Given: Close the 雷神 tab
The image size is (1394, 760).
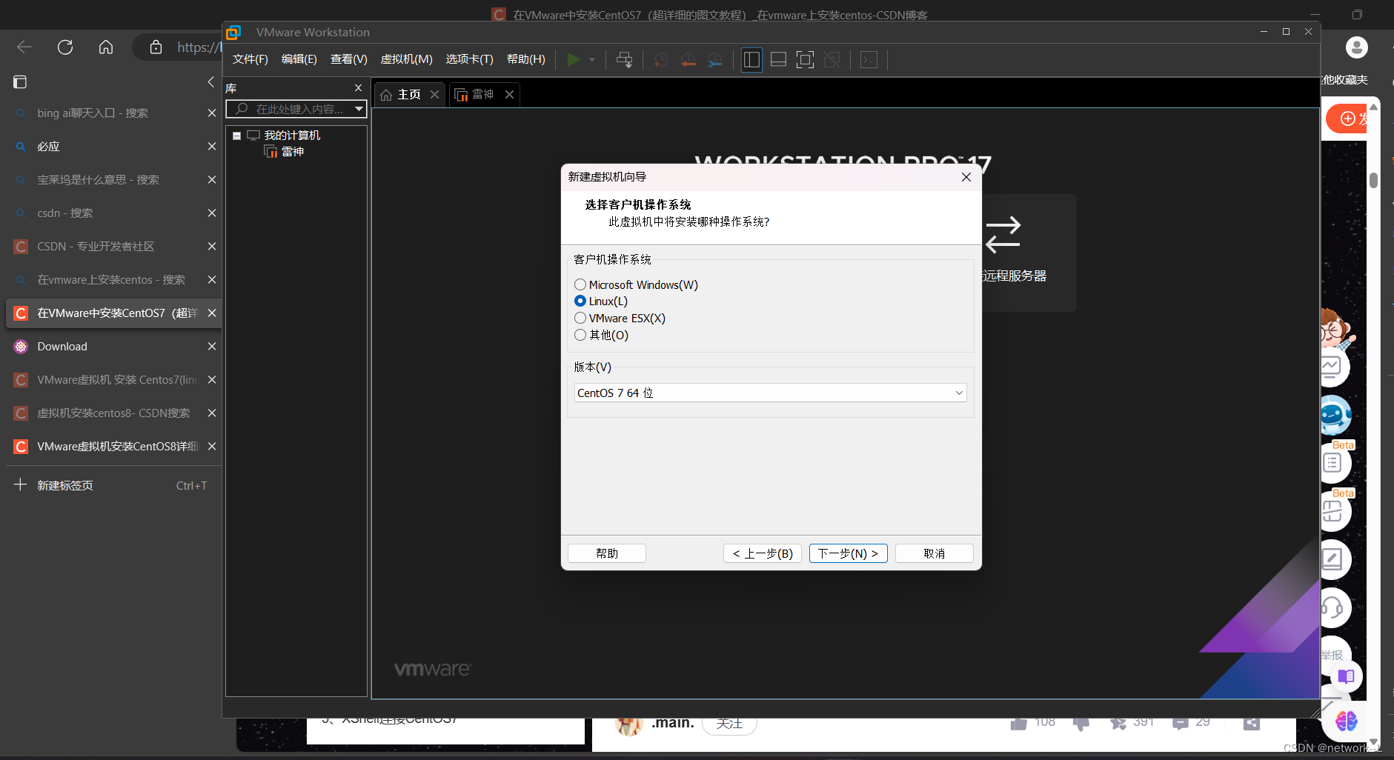Looking at the screenshot, I should pos(509,95).
